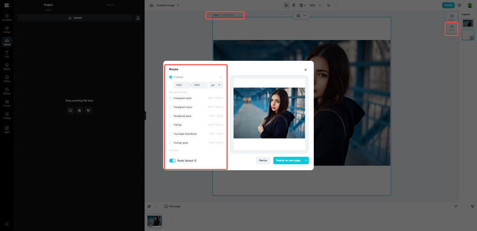Viewport: 477px width, 231px height.
Task: Click the undo arrow
Action: tap(328, 5)
